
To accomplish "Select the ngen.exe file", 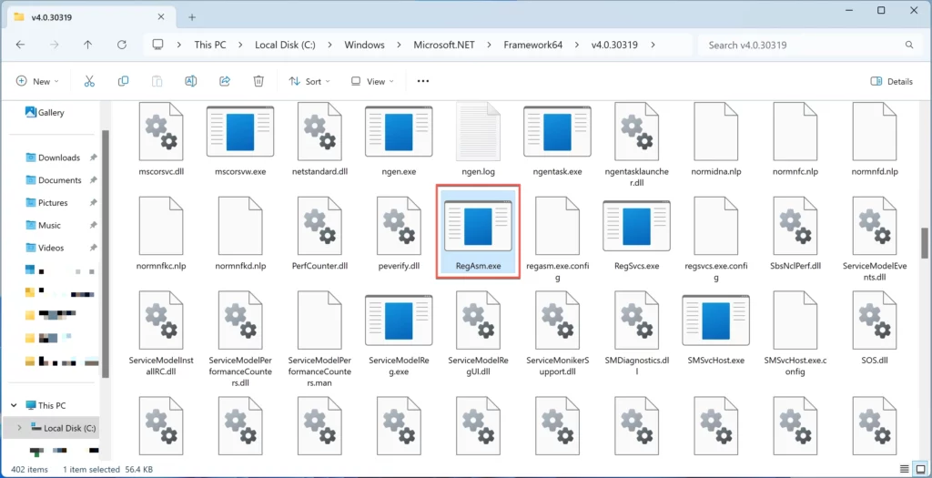I will coord(398,142).
